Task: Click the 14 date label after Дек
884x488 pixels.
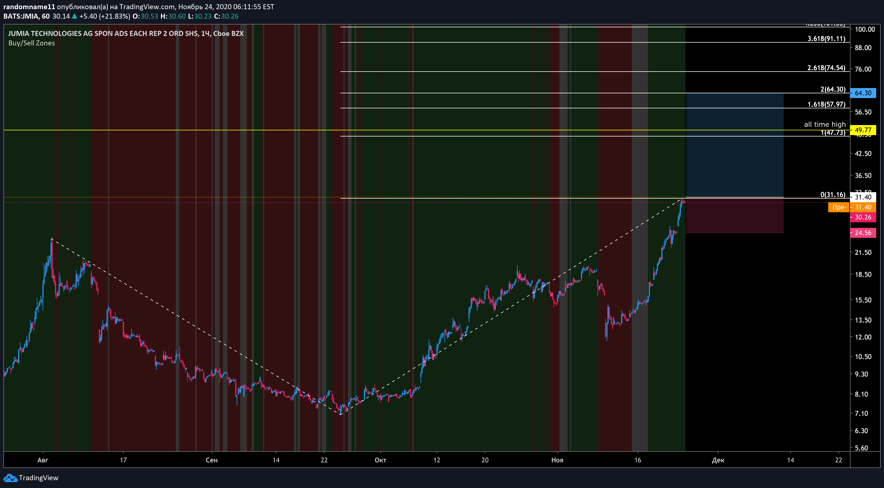Action: click(790, 460)
